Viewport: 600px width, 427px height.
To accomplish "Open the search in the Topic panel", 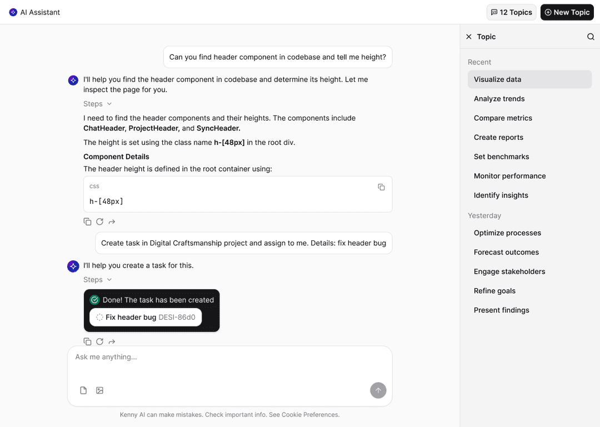I will (x=590, y=37).
